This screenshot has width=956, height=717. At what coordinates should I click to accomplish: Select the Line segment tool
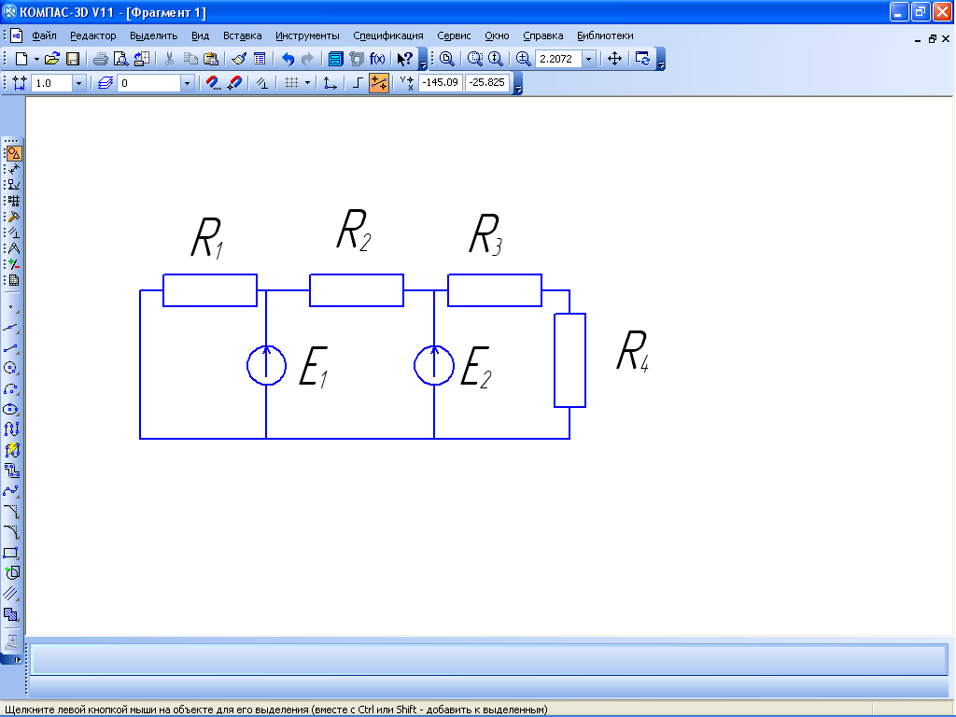point(11,348)
